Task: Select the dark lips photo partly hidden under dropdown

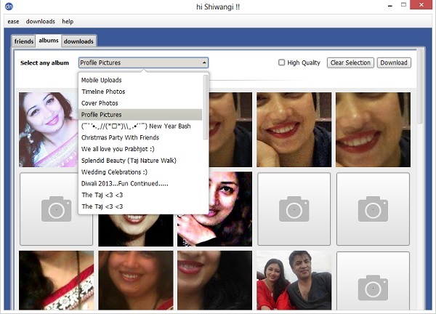Action: [136, 230]
